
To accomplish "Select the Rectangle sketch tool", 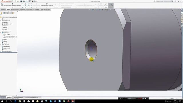I will [x=23, y=5].
